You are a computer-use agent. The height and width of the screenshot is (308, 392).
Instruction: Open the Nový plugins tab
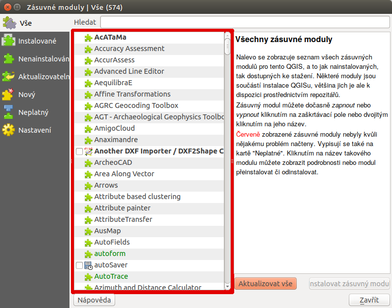click(x=35, y=95)
